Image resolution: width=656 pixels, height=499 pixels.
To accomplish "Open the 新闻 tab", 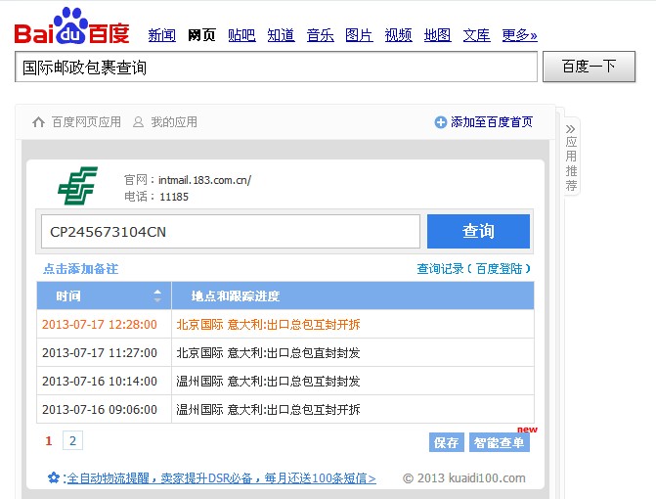I will [162, 35].
